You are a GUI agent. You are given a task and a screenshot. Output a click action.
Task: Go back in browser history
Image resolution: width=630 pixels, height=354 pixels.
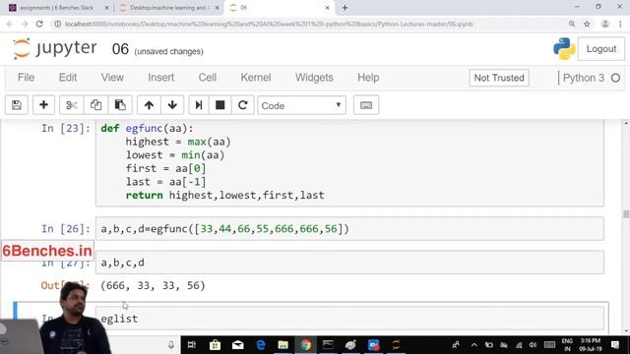click(x=10, y=24)
